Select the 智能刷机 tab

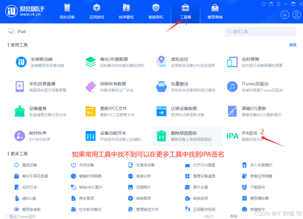[156, 12]
